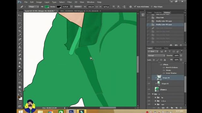Toggle Inner Shadow effect visibility
The width and height of the screenshot is (202, 113).
pos(164,73)
